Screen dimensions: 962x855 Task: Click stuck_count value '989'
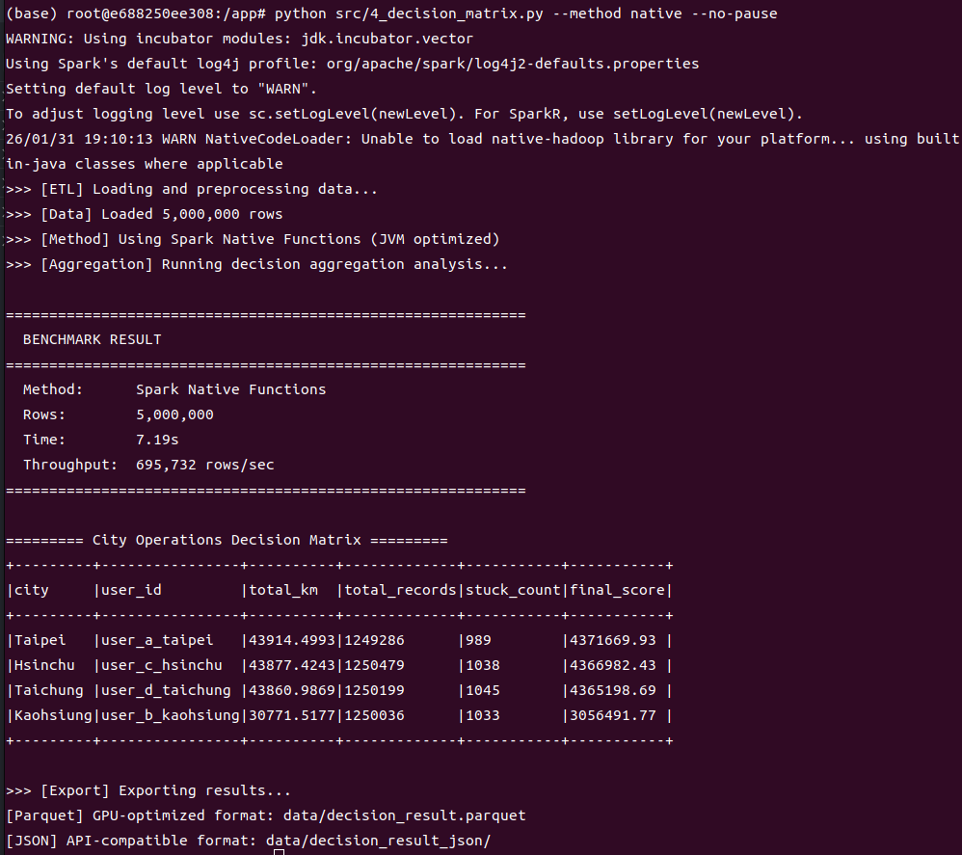pyautogui.click(x=478, y=640)
